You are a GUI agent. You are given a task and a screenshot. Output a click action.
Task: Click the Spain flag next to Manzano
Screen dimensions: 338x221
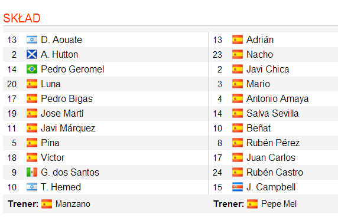click(47, 204)
